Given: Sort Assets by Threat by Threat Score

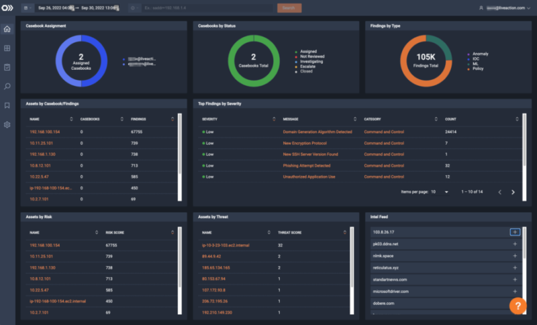Looking at the screenshot, I should point(345,232).
